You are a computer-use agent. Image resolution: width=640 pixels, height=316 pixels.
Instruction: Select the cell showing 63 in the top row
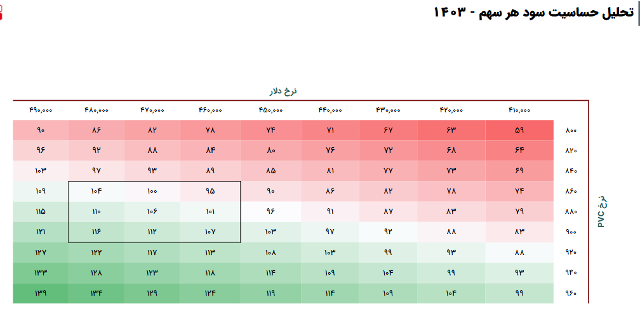[451, 131]
